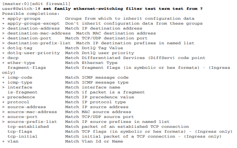Screen dimensions: 237x148
Task: Click the fragment-flags entry
Action: [x=27, y=67]
